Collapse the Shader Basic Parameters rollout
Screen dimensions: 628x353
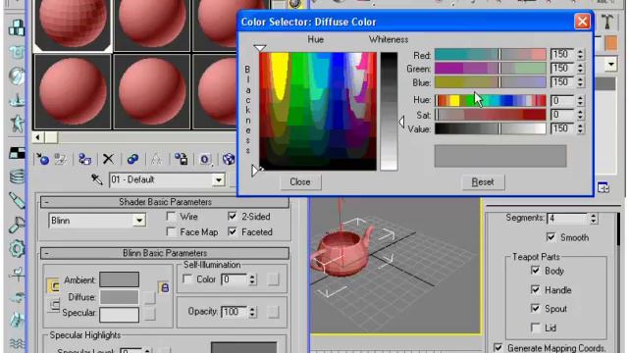coord(164,202)
